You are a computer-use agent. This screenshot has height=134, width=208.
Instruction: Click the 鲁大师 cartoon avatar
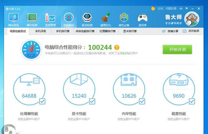(x=192, y=19)
